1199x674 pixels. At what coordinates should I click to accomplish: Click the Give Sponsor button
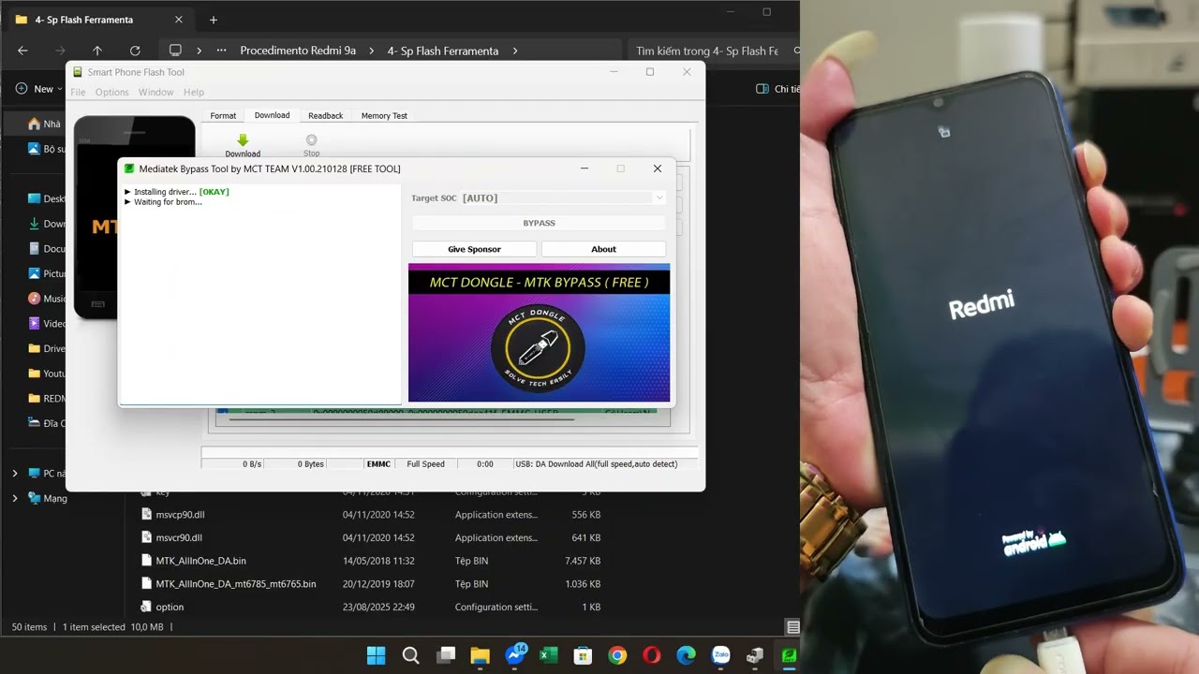[474, 249]
